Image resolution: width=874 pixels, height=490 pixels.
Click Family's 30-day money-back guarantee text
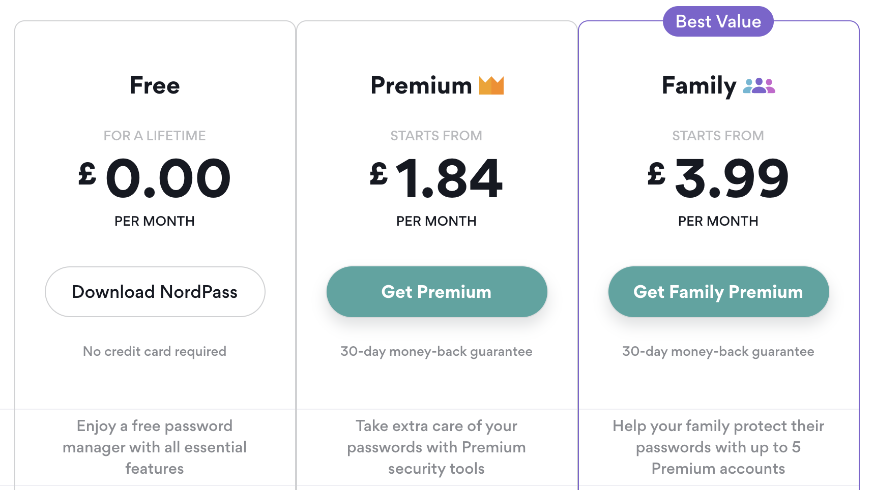coord(718,351)
